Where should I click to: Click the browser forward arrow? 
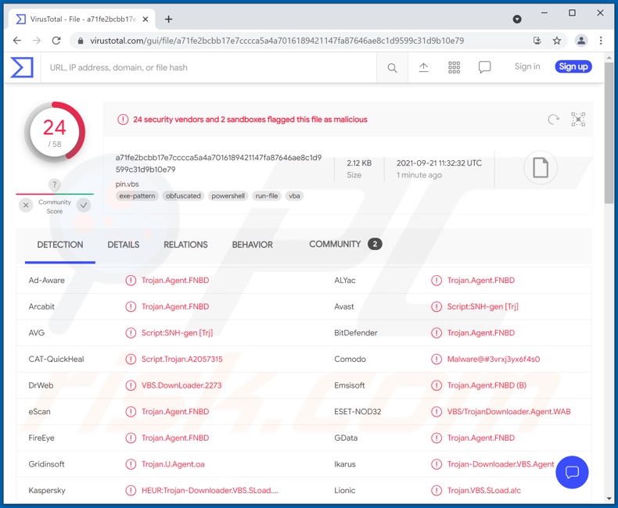click(37, 41)
